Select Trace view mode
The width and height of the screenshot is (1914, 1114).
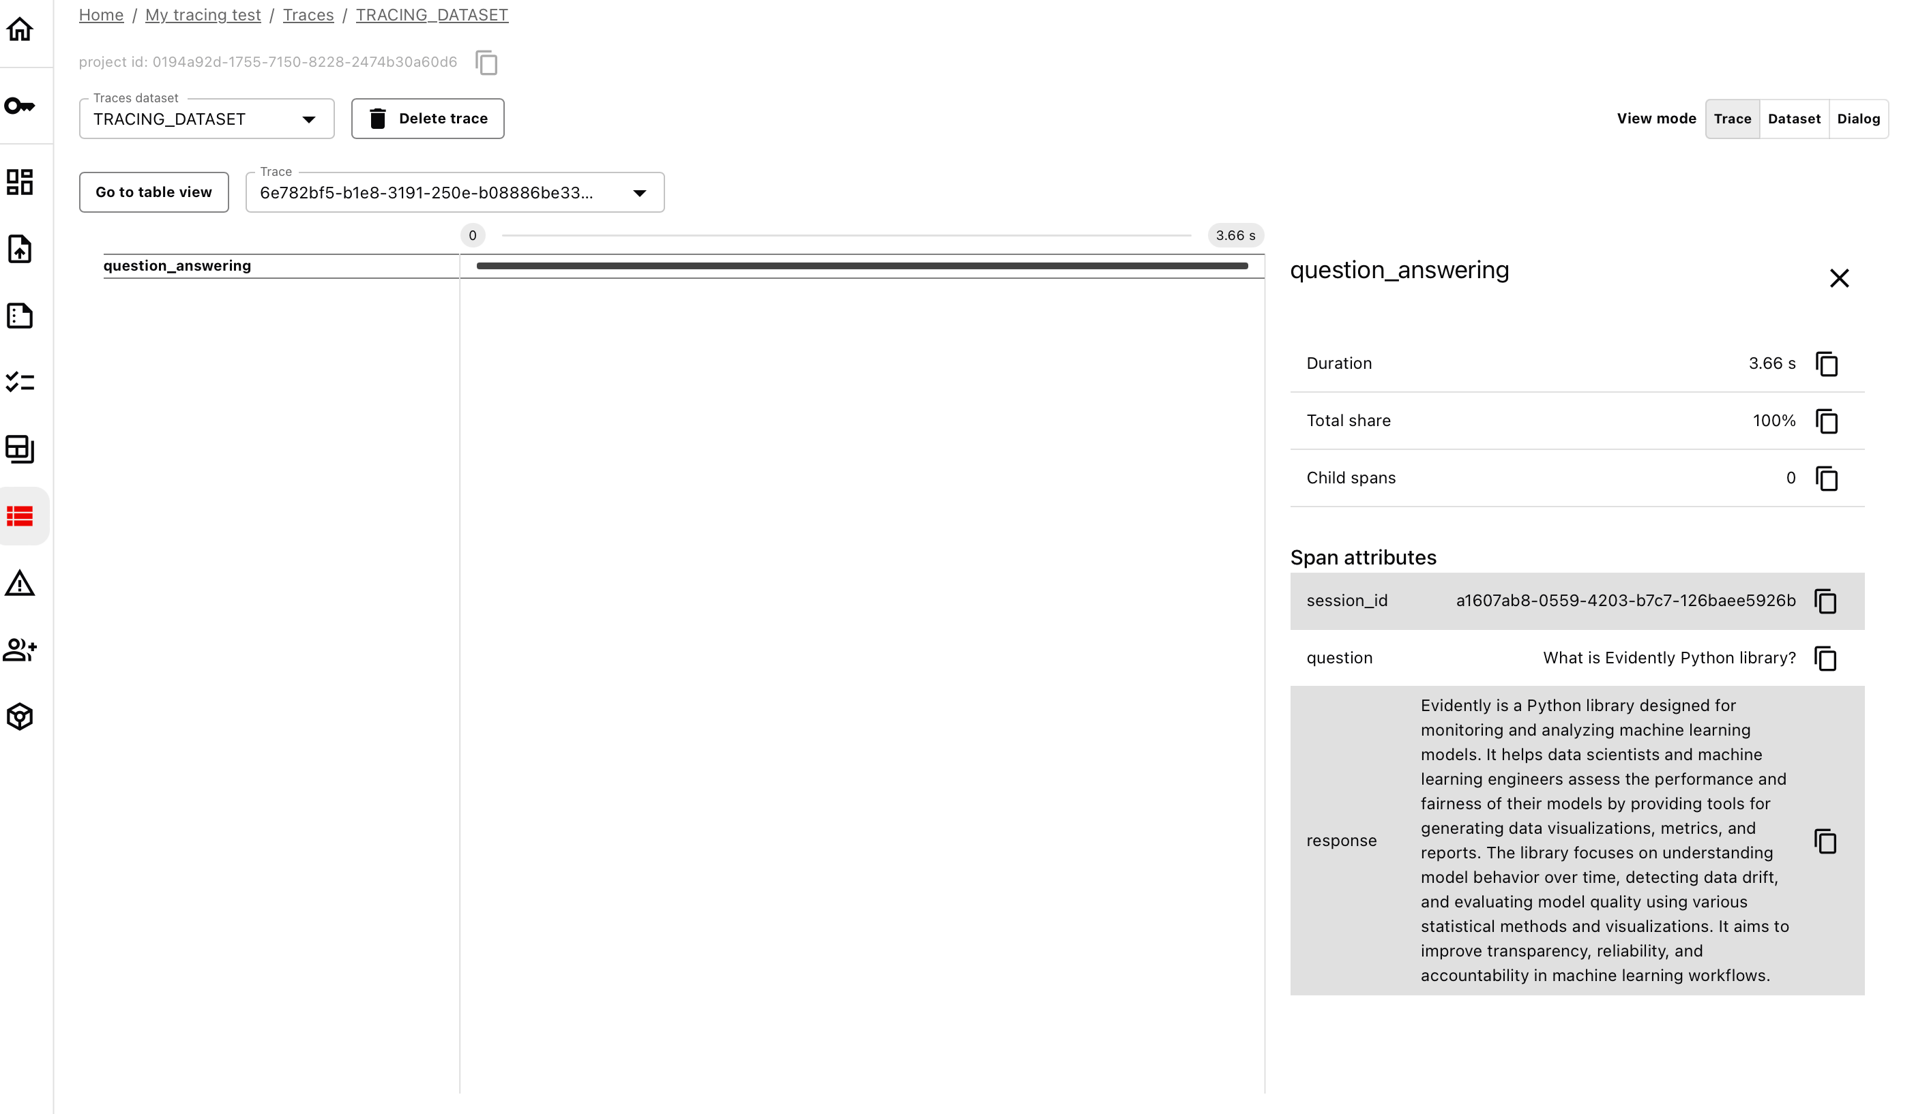pyautogui.click(x=1732, y=119)
